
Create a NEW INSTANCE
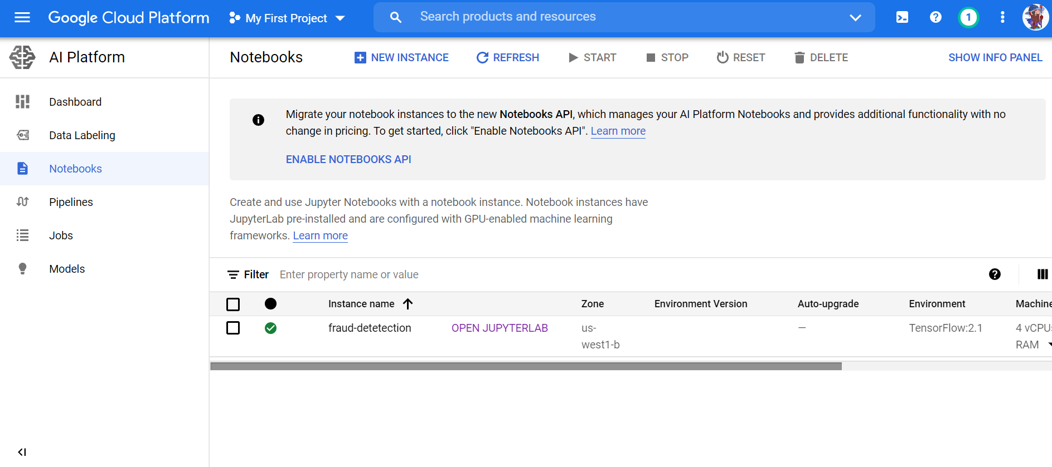tap(401, 57)
